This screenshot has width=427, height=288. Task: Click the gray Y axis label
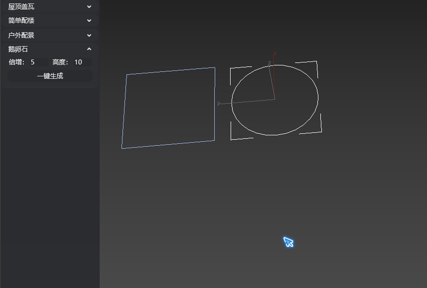pos(218,103)
